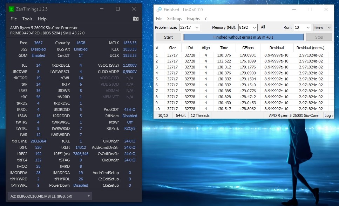Click the CLDO VDDP value 0,9500V

pyautogui.click(x=130, y=72)
